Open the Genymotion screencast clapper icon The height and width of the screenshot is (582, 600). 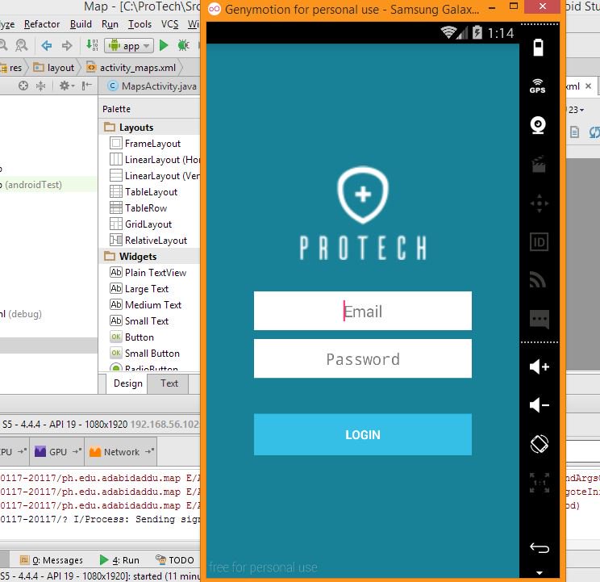point(539,164)
